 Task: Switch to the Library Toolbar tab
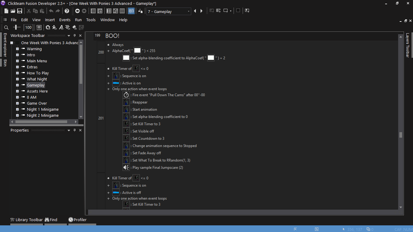point(26,220)
